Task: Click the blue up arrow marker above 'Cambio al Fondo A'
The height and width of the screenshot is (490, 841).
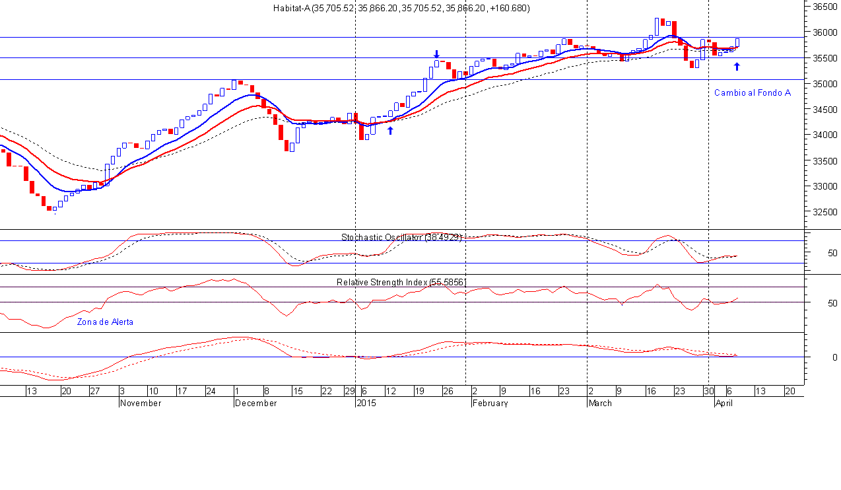Action: (x=737, y=67)
